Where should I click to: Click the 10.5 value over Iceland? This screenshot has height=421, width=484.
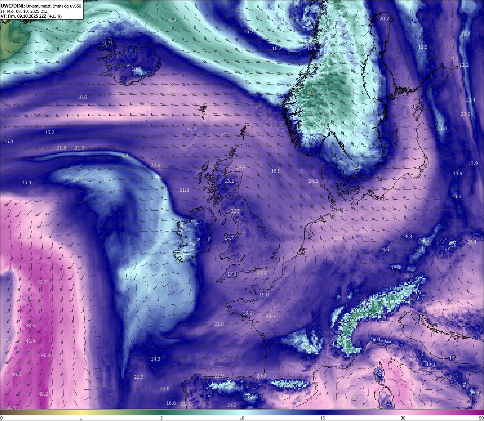136,69
